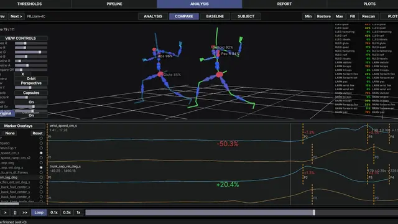The image size is (398, 224).
Task: Click None in Marker Overlays
Action: 10,133
